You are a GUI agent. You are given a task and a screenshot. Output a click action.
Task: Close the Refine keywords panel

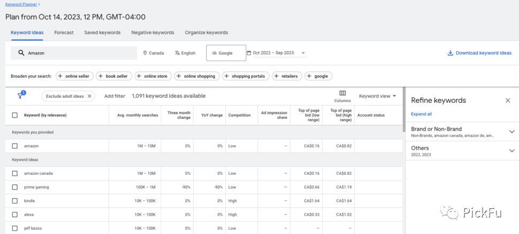pyautogui.click(x=508, y=101)
